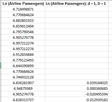Click the cell containing 4.644390899
112x102 pixels.
[23, 66]
